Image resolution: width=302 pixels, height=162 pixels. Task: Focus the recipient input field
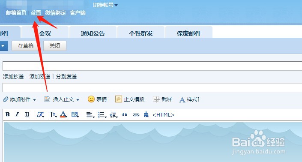coord(152,66)
